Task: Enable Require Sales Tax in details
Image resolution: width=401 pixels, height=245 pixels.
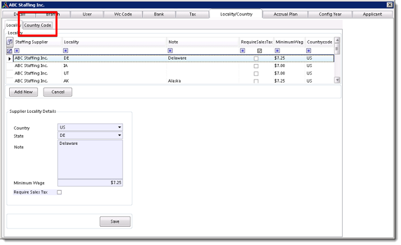Action: 60,192
